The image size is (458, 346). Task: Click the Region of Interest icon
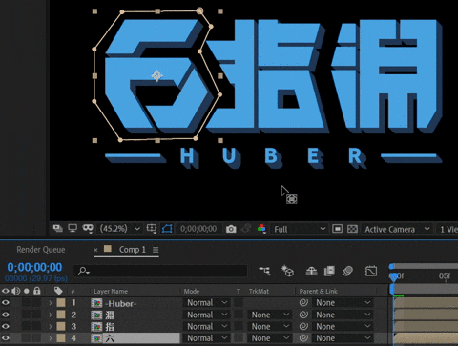[337, 229]
